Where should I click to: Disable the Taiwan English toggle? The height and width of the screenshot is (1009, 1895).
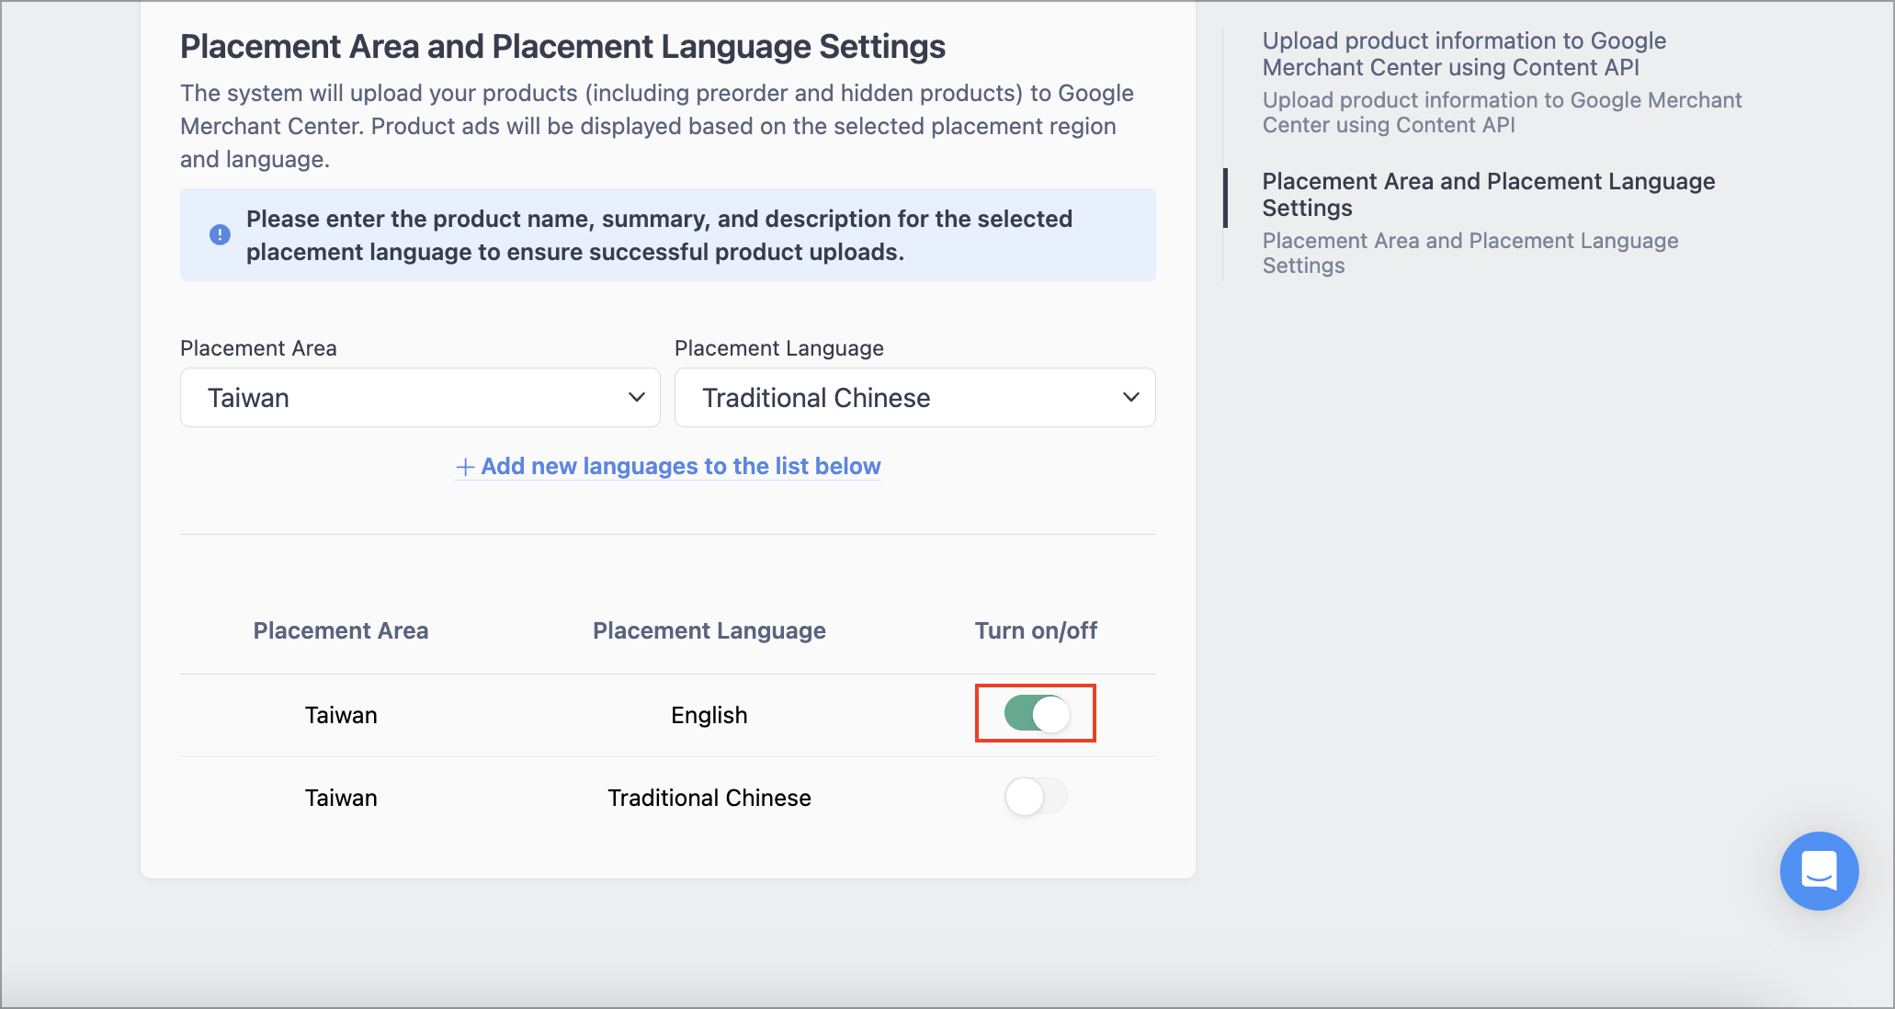[1037, 713]
